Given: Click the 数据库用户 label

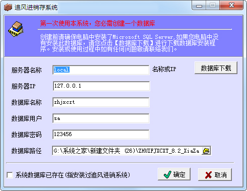Looking at the screenshot, I should (x=26, y=118).
